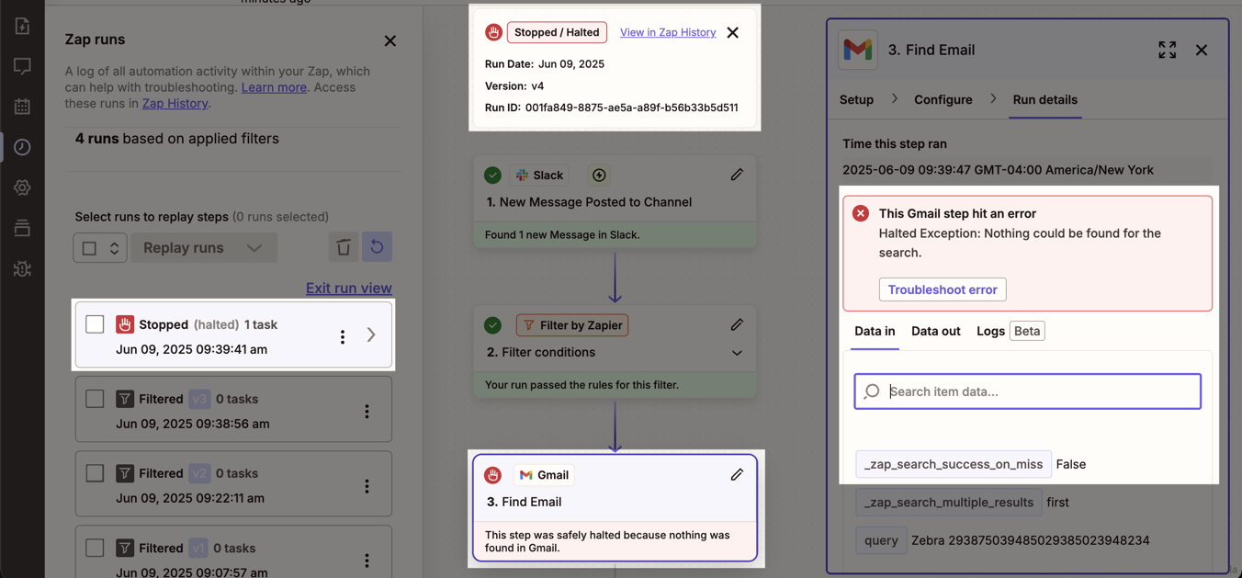The image size is (1242, 578).
Task: Open more options for the 09:22:11 Filtered run
Action: [x=367, y=485]
